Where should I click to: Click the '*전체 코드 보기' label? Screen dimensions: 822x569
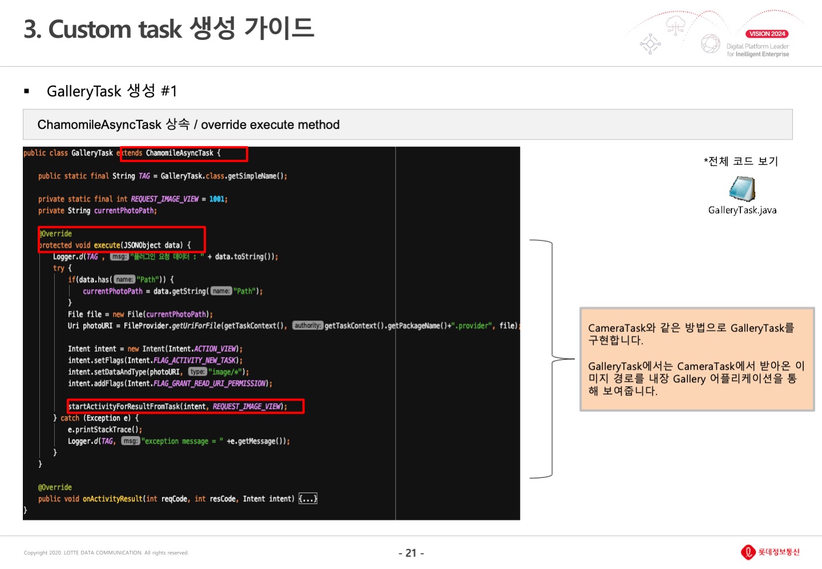click(x=741, y=162)
